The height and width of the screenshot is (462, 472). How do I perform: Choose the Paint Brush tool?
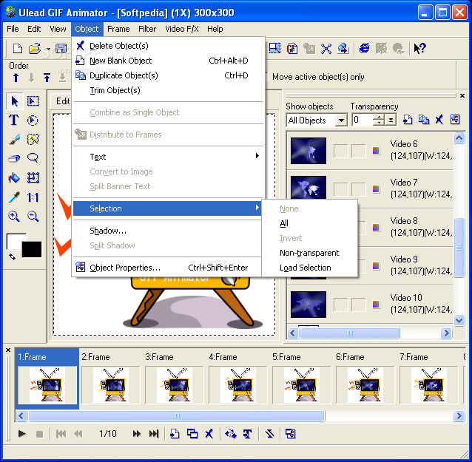(14, 140)
